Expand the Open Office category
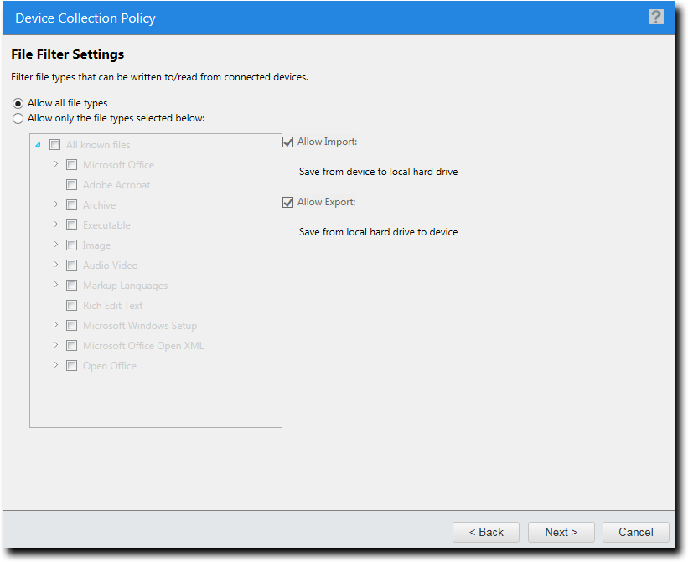 coord(54,365)
